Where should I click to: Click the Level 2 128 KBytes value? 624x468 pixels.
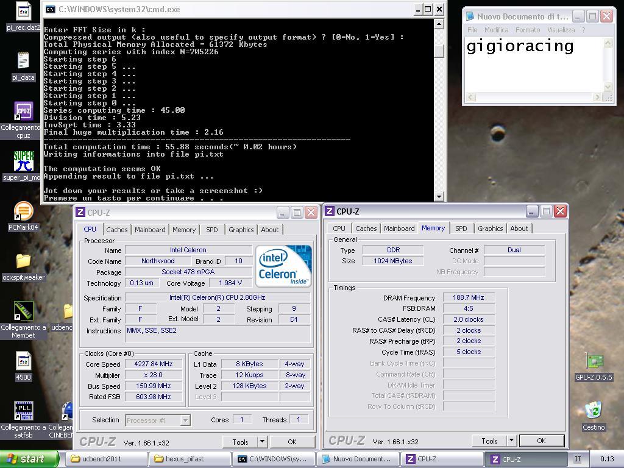tap(249, 386)
